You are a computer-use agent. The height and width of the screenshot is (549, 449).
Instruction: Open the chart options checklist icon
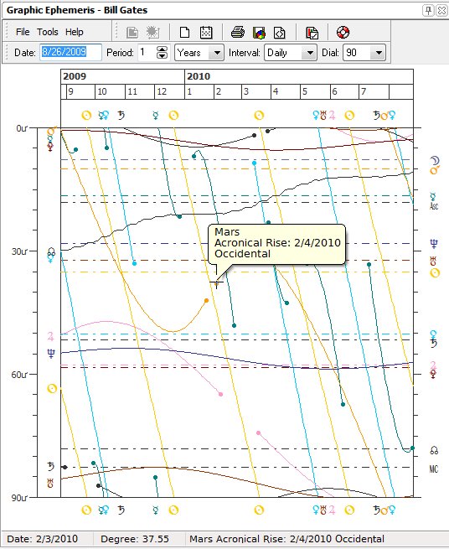coord(312,33)
